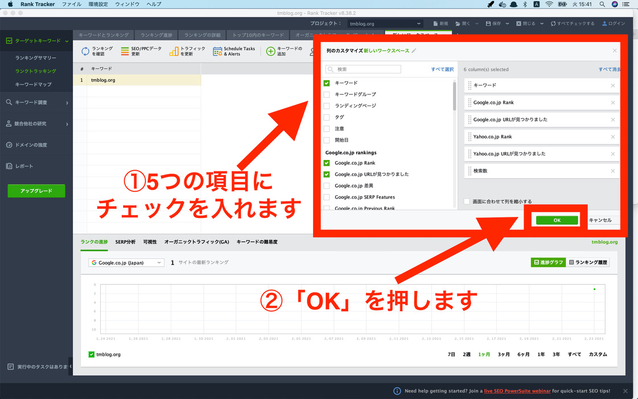Remove 検索数 from selected columns
The height and width of the screenshot is (399, 638).
(x=613, y=171)
